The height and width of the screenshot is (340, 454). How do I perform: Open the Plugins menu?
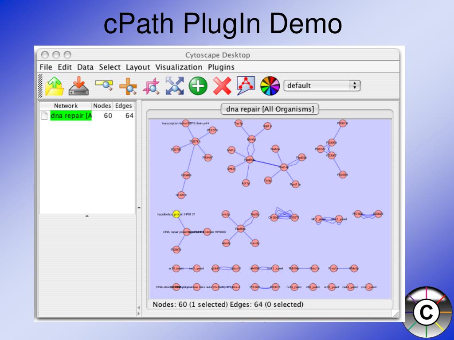click(x=221, y=67)
